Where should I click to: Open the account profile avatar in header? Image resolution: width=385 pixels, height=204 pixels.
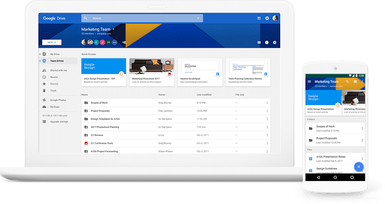pyautogui.click(x=275, y=18)
